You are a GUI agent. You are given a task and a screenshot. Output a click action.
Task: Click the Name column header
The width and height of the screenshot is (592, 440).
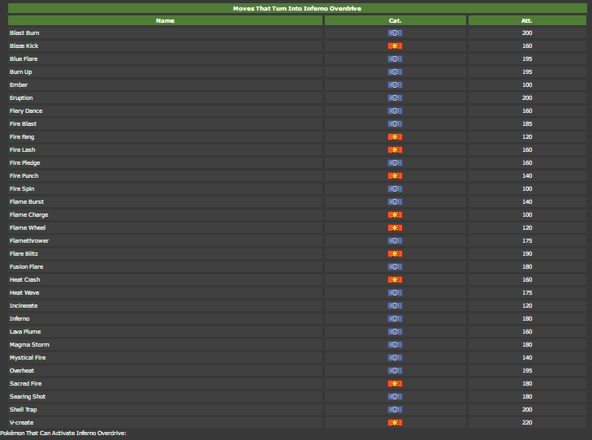pos(165,20)
